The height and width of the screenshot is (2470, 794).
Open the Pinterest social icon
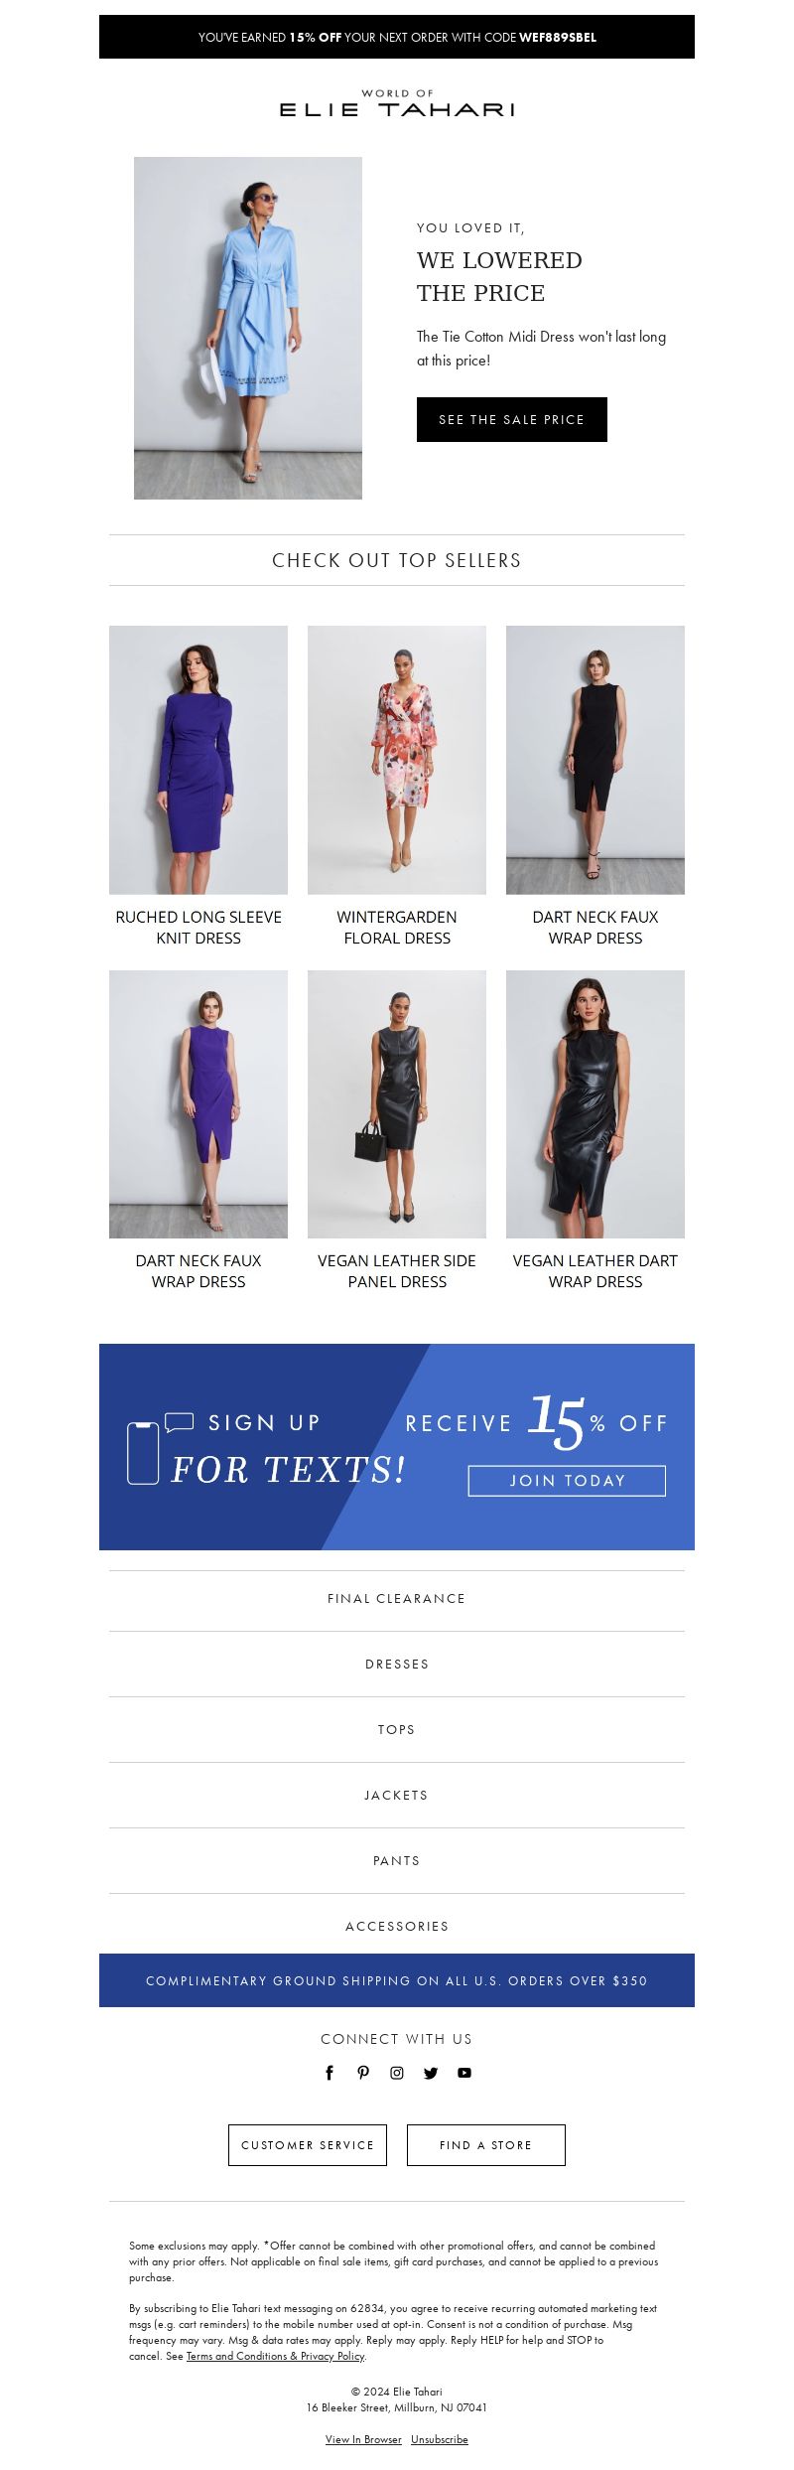click(x=363, y=2072)
